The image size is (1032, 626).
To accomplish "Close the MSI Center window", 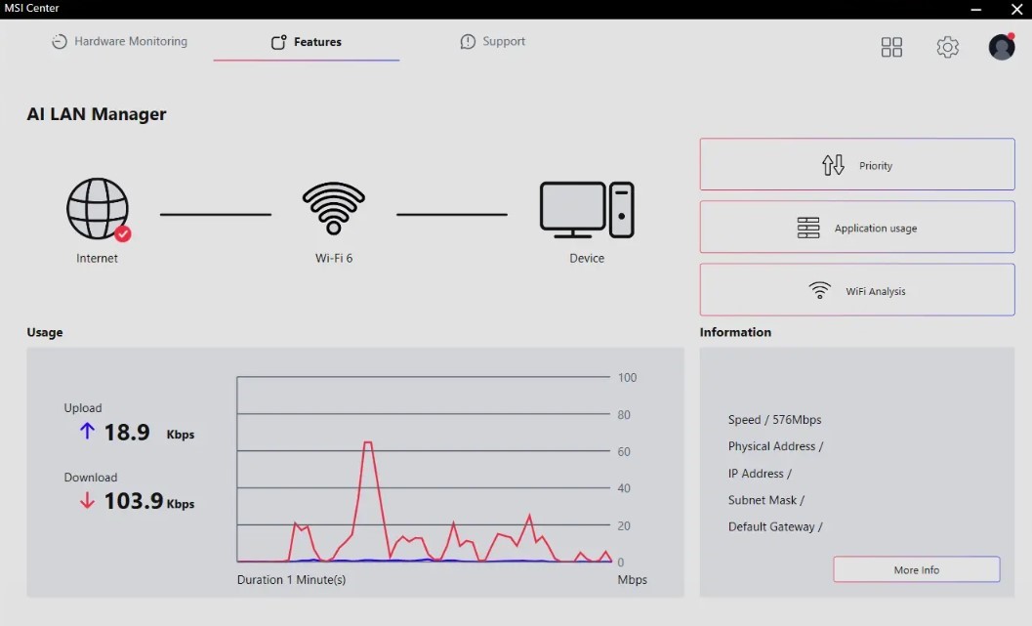I will (x=1016, y=9).
